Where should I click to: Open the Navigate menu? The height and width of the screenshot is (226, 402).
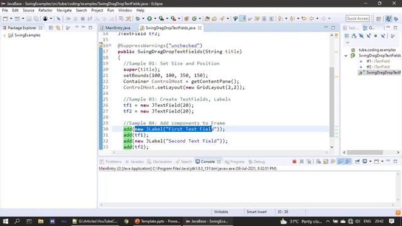(x=64, y=10)
